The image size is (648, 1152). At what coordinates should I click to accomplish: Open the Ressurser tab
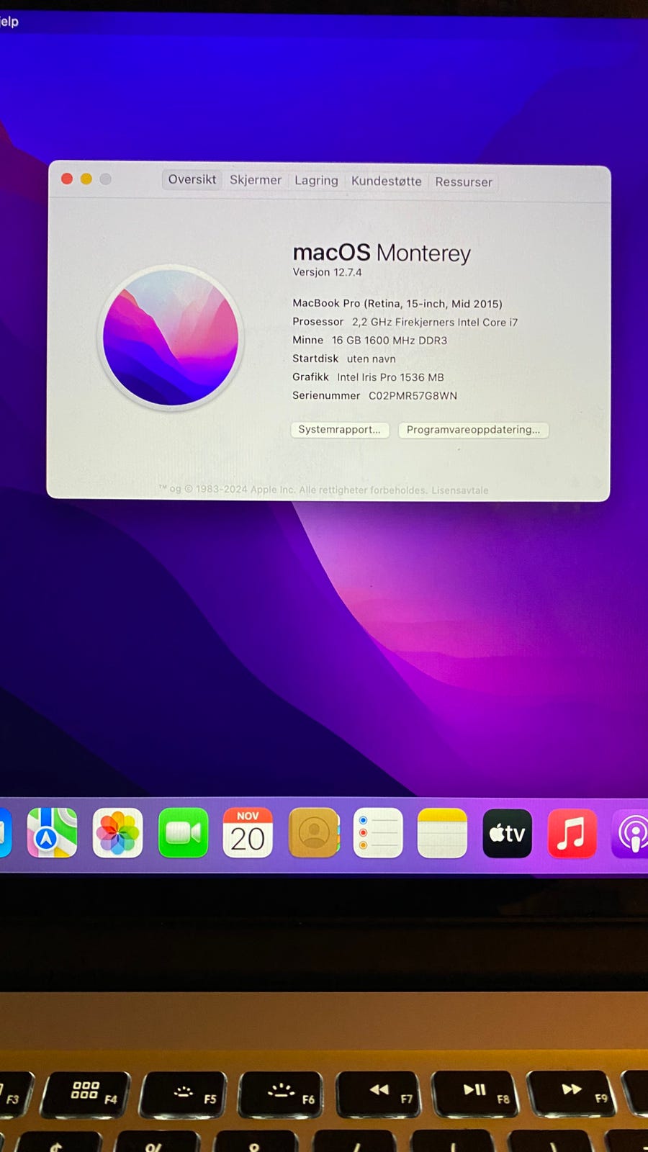464,182
